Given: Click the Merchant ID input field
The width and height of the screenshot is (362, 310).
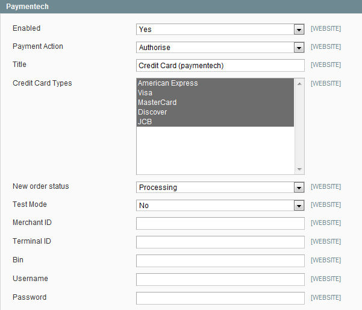Looking at the screenshot, I should (220, 223).
